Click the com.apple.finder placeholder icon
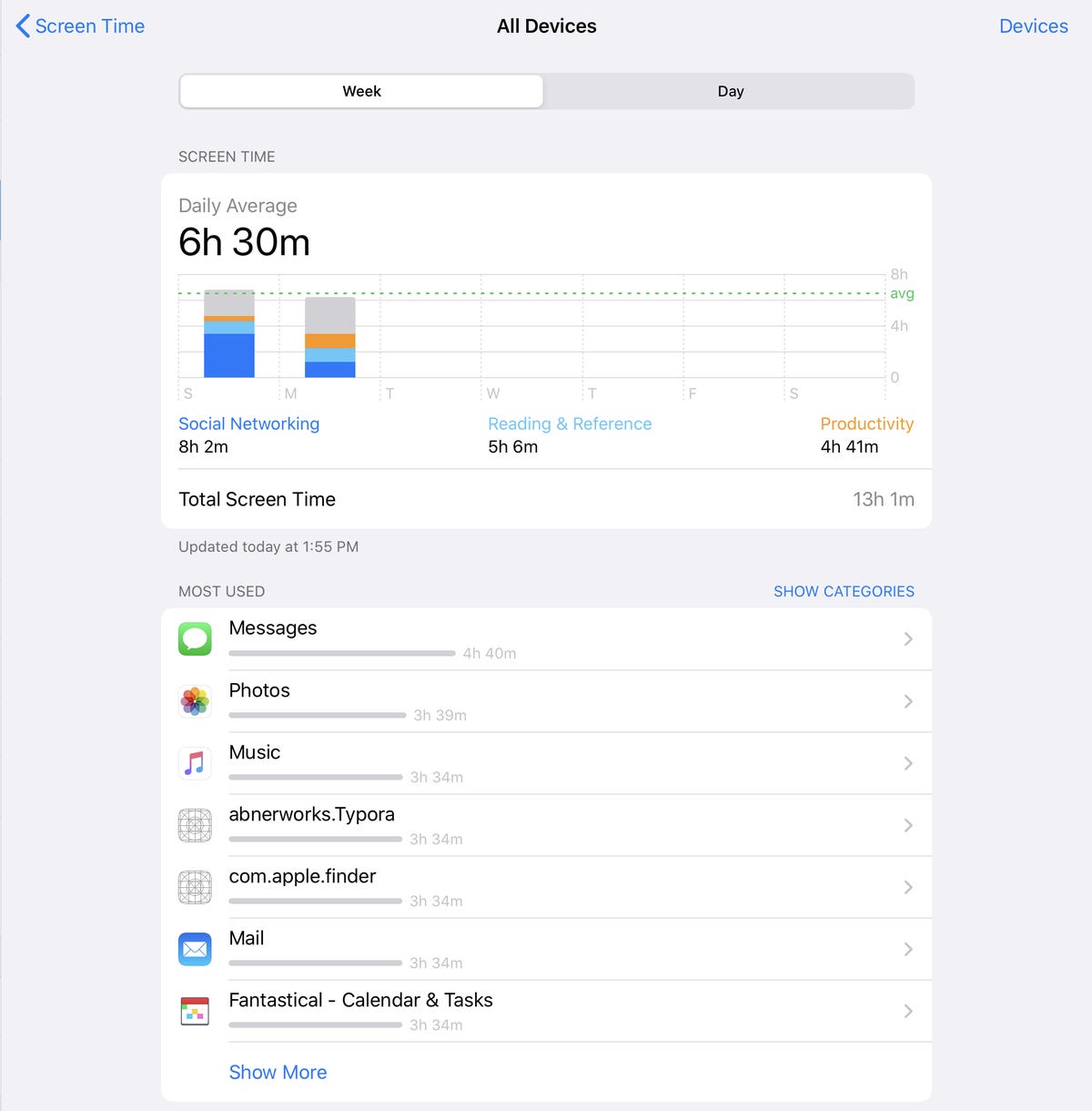This screenshot has height=1111, width=1092. (195, 886)
